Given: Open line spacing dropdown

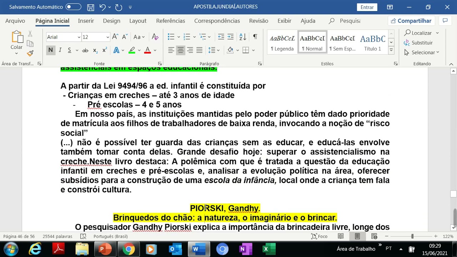Looking at the screenshot, I should [x=214, y=50].
